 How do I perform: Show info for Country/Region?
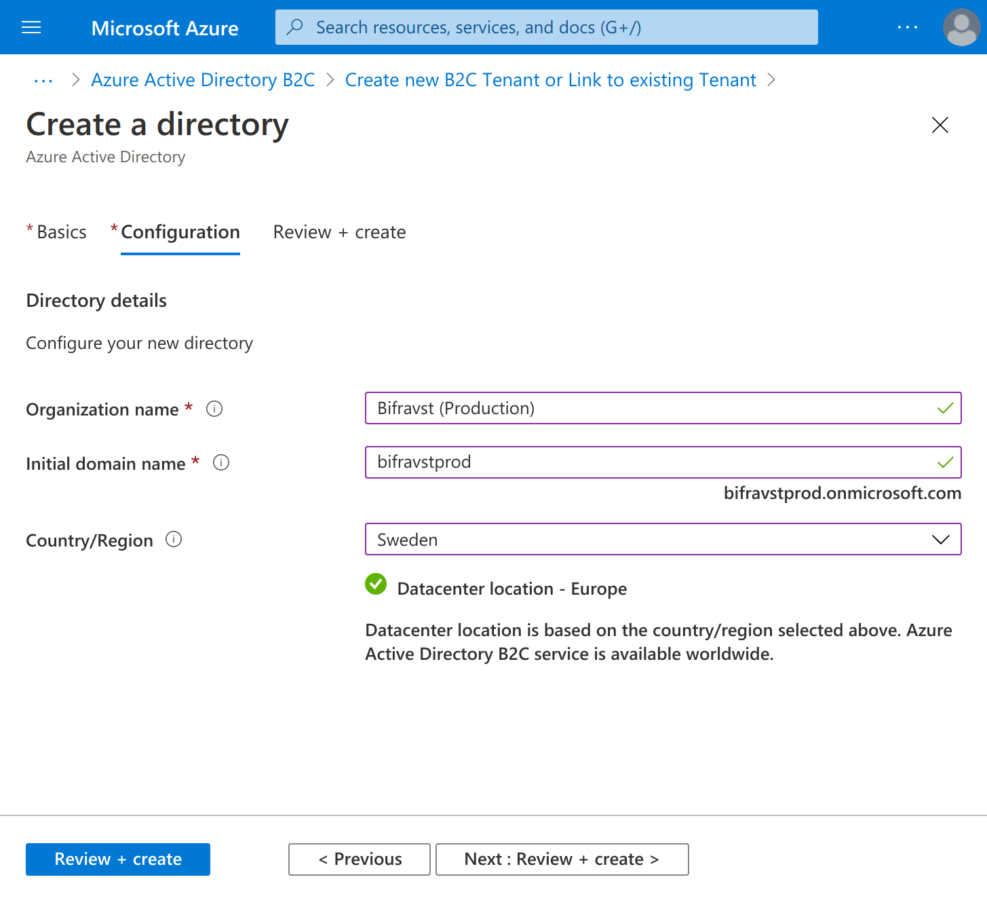click(x=174, y=539)
